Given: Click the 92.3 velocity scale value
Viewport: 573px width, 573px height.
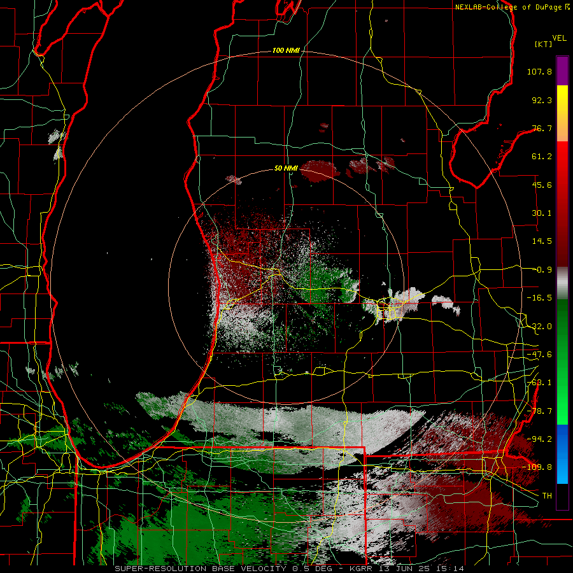Looking at the screenshot, I should (542, 100).
